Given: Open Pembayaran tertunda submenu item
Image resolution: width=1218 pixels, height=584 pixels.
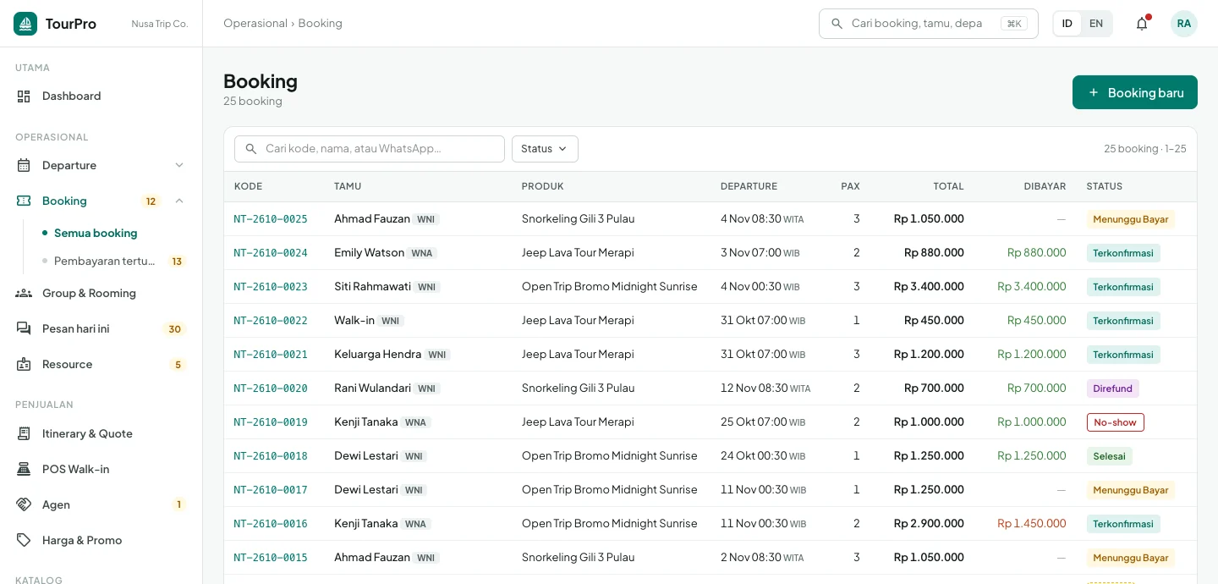Looking at the screenshot, I should [x=105, y=262].
